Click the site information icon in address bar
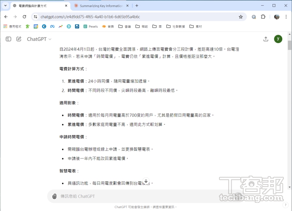The width and height of the screenshot is (292, 211). click(x=35, y=17)
